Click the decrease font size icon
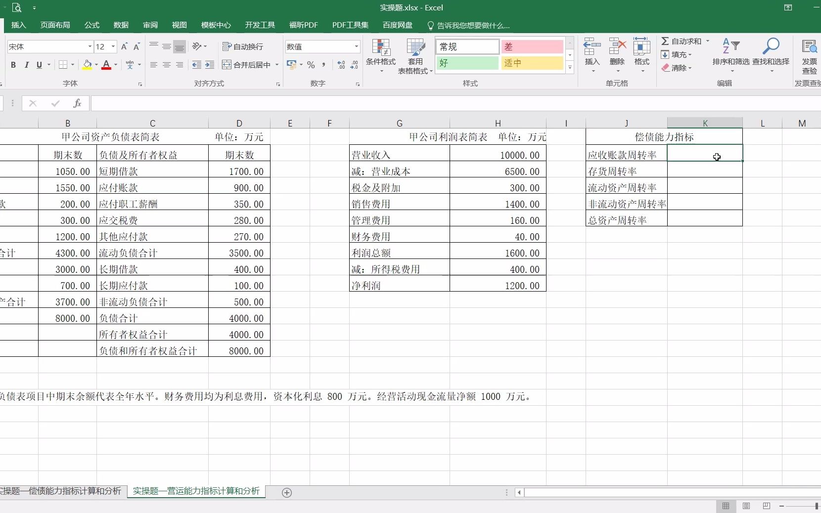Viewport: 821px width, 513px height. pyautogui.click(x=137, y=46)
